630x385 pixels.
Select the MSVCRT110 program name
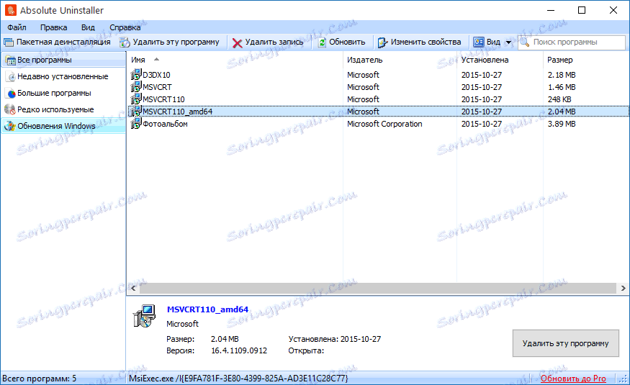tap(163, 99)
